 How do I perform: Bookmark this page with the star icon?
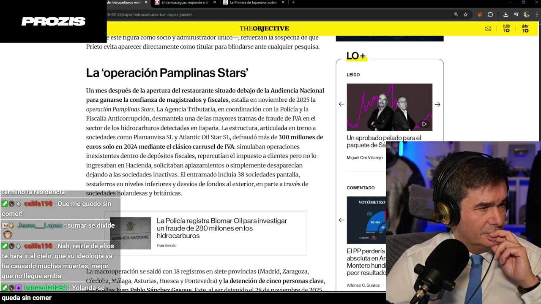465,14
